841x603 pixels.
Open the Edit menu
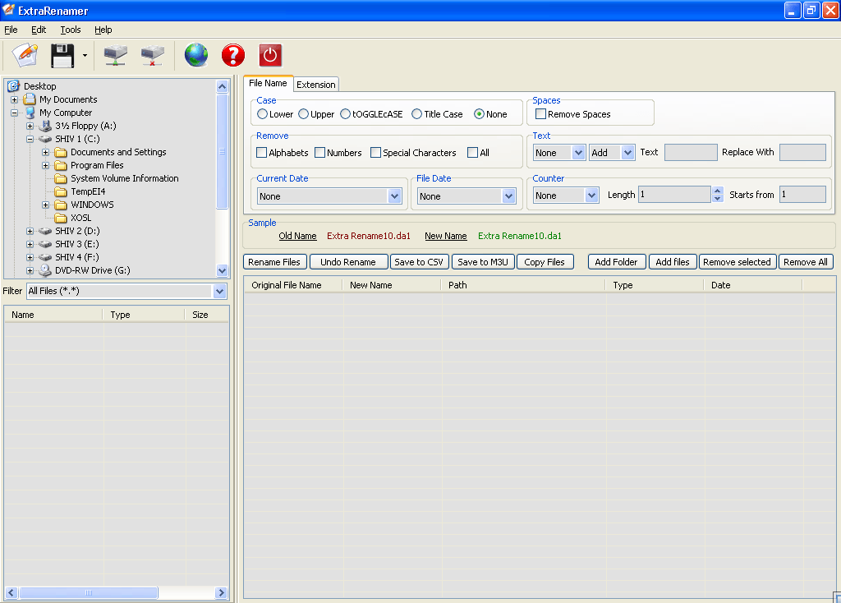pyautogui.click(x=39, y=30)
